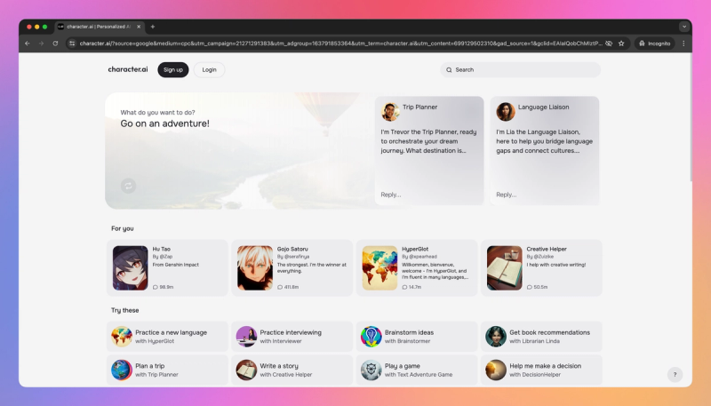Select Practice interviewing with Interviewer
Viewport: 711px width, 406px height.
click(x=292, y=337)
